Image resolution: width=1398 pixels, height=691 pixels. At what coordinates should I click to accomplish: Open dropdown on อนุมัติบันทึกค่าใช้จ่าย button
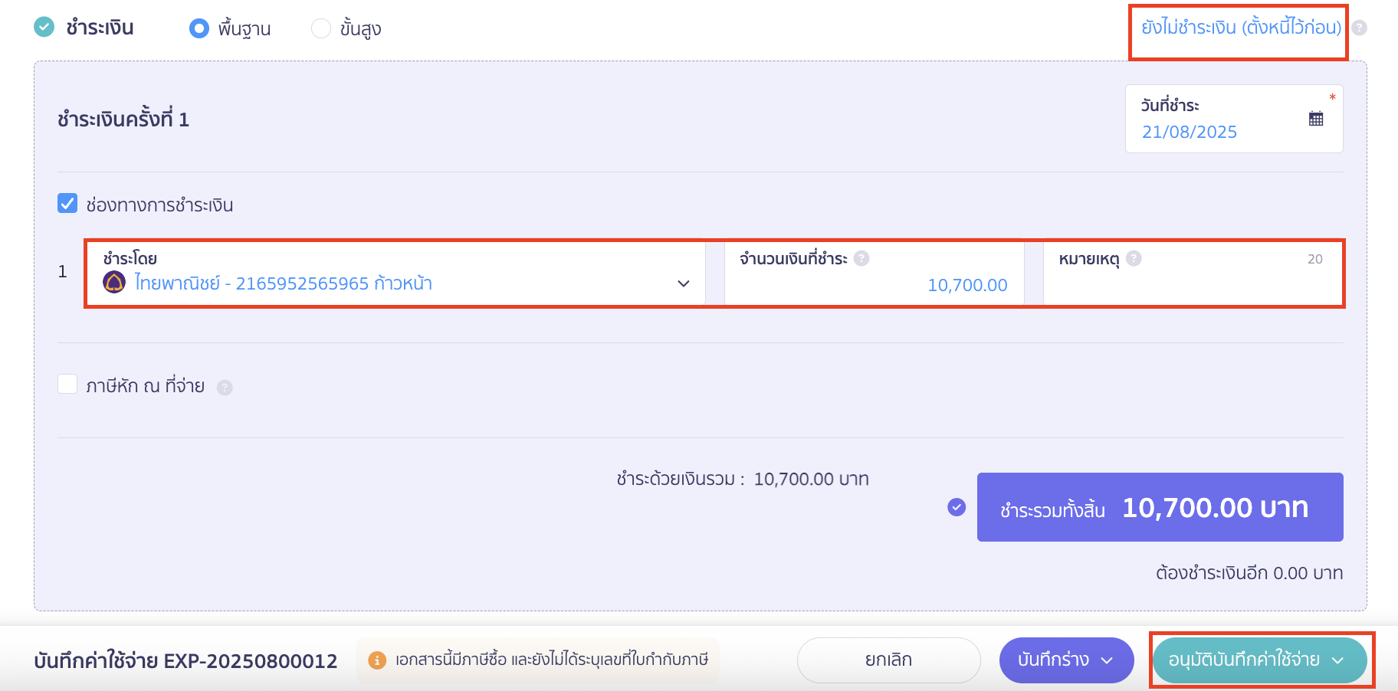click(1339, 659)
